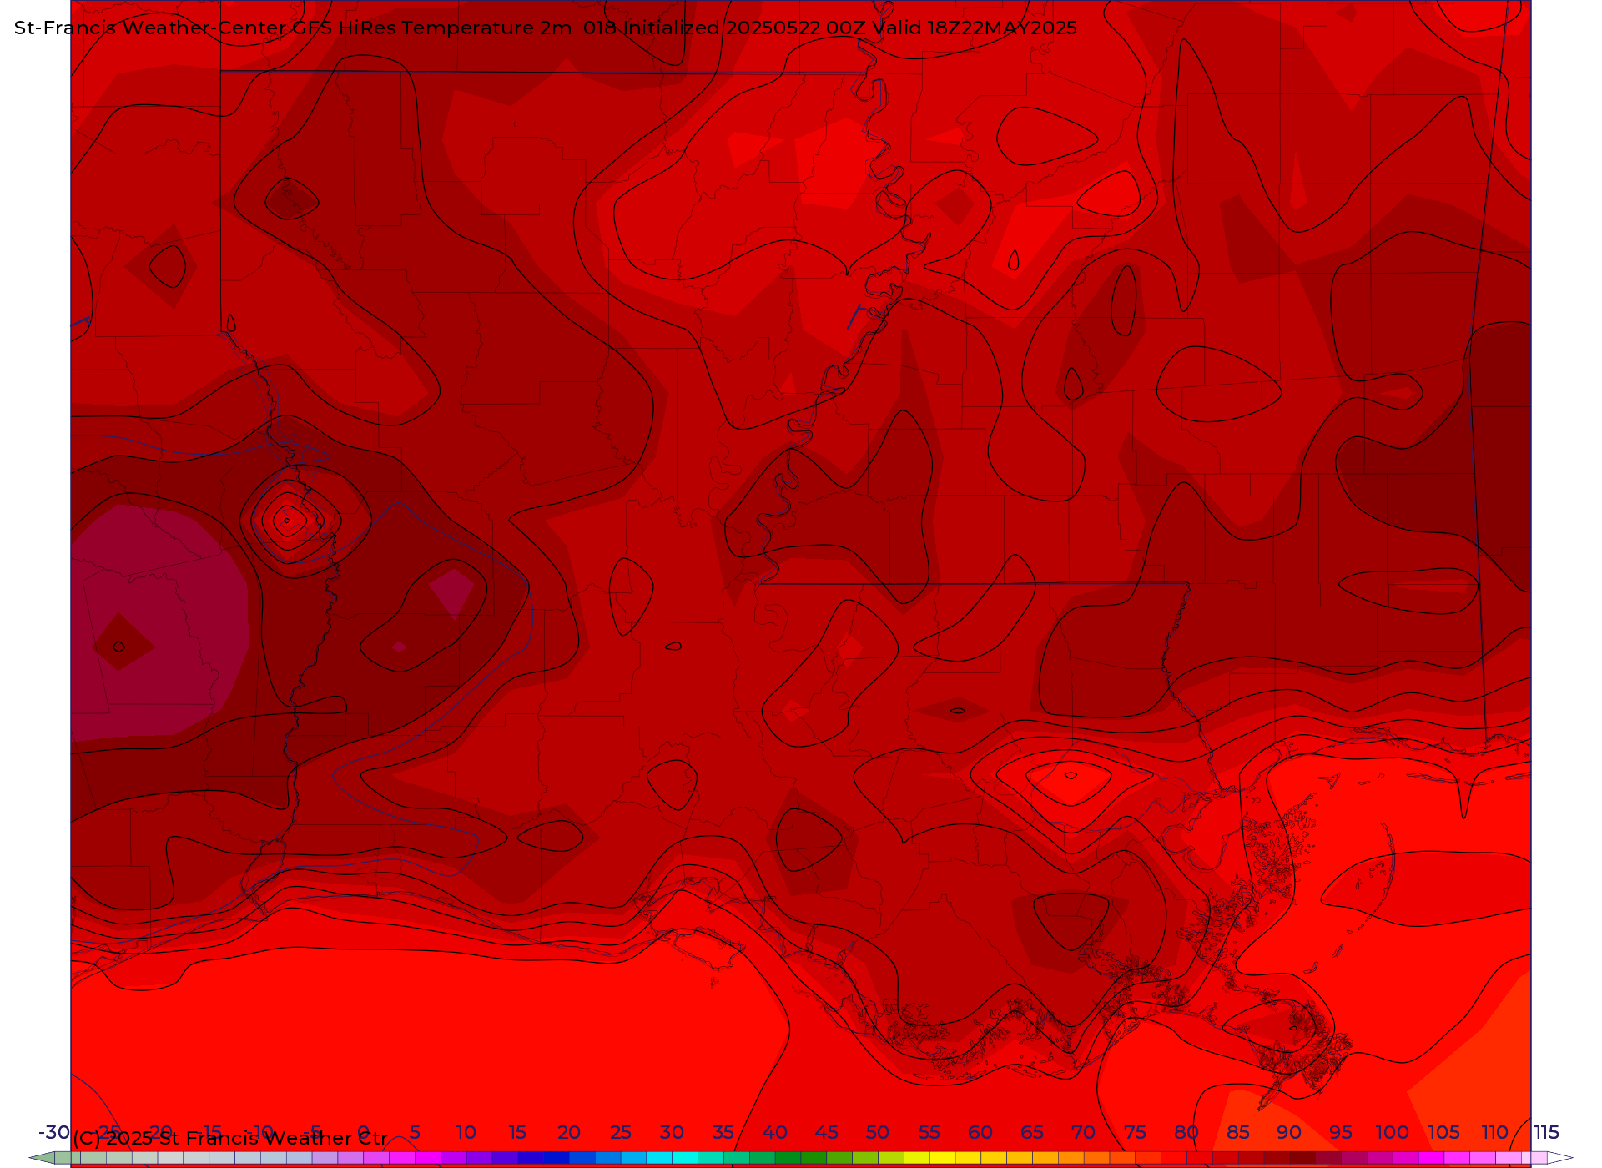Pick the swatch between the 50 and 55 labels
The image size is (1602, 1168).
[x=891, y=1158]
